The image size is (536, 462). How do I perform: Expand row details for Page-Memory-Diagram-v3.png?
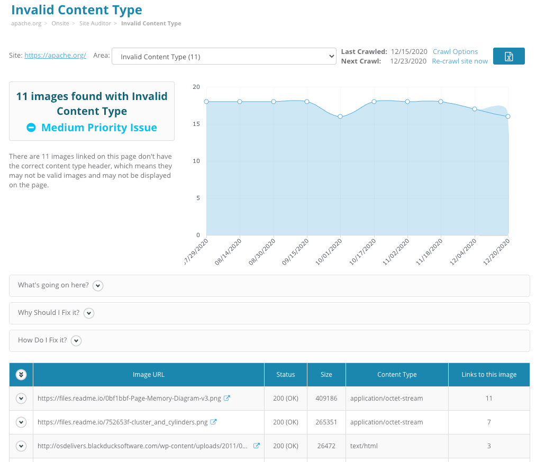click(x=21, y=398)
